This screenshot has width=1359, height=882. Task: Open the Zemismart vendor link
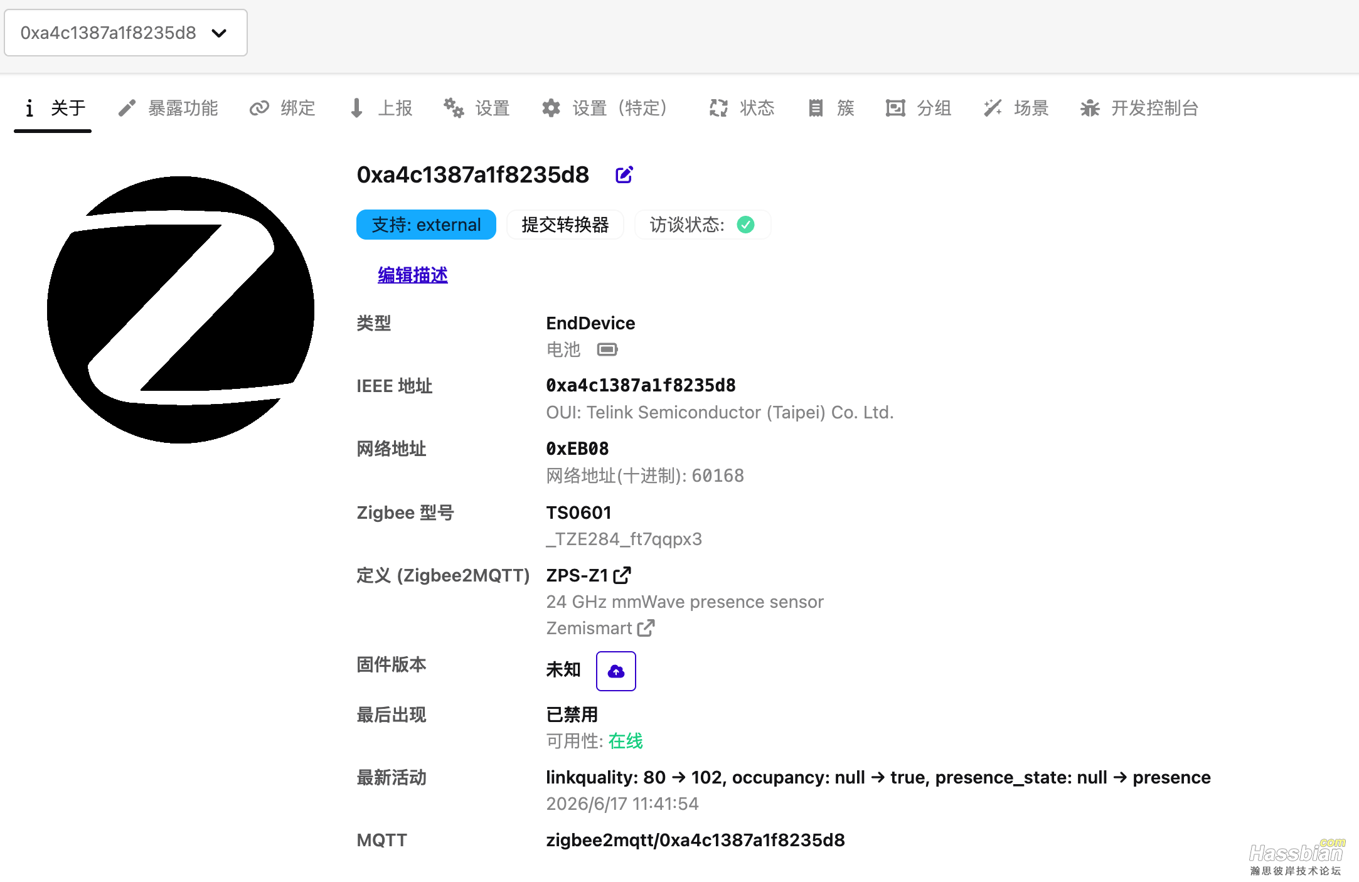[x=600, y=628]
